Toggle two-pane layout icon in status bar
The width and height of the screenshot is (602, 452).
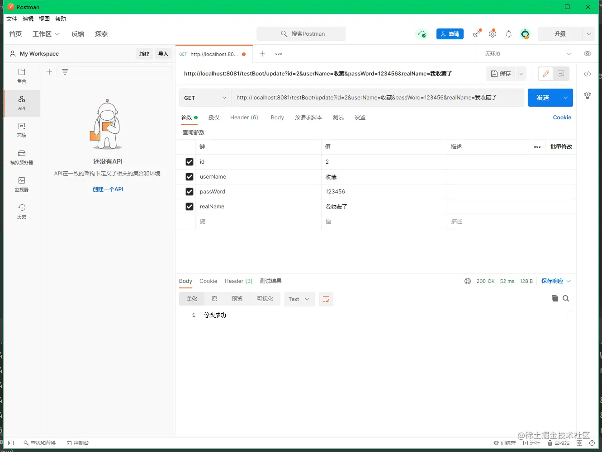(579, 443)
